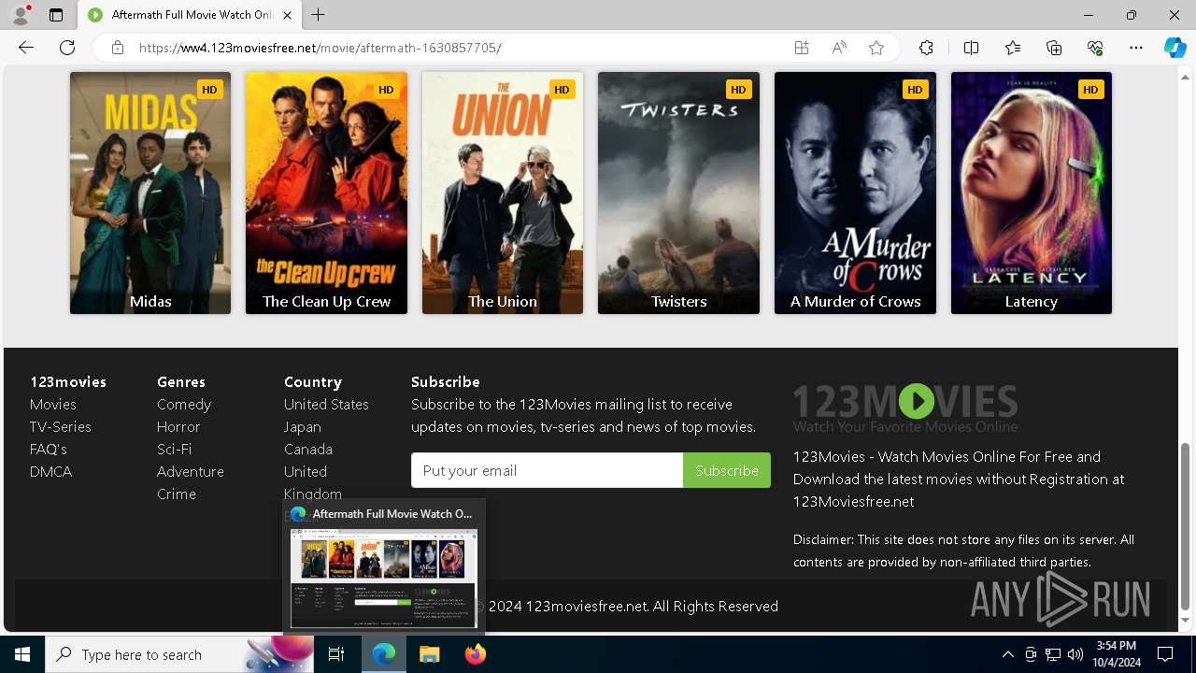Screen dimensions: 1196x673
Task: Open the Edge taskbar icon
Action: (x=384, y=654)
